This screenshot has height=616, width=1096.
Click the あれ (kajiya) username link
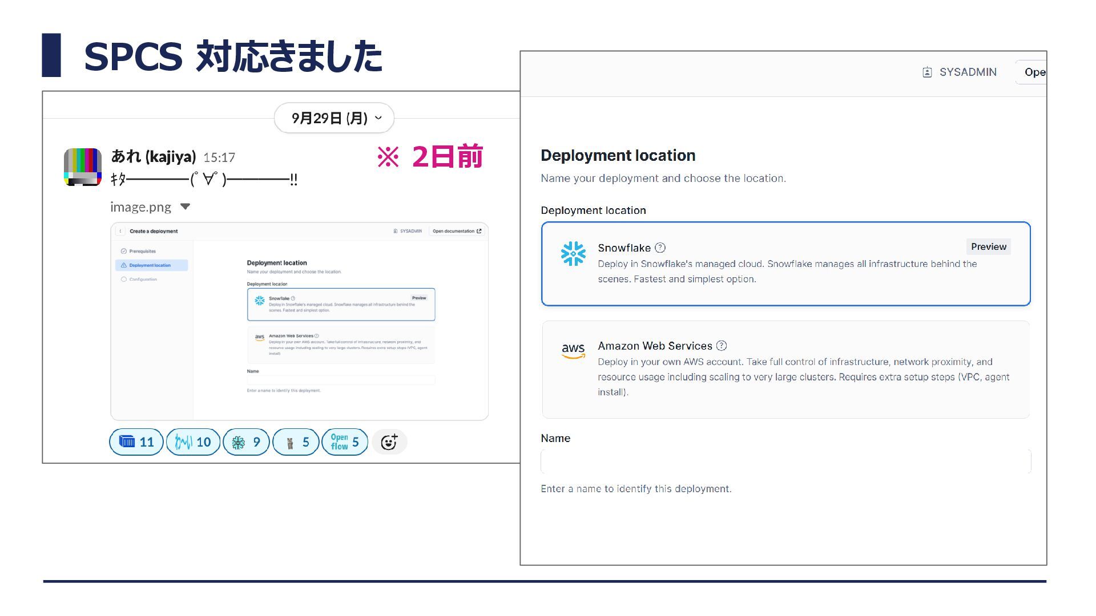[x=153, y=156]
